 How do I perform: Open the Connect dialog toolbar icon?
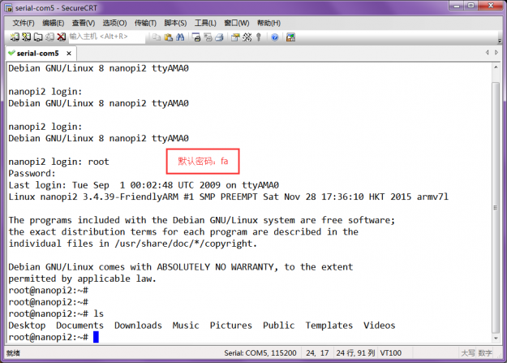[x=15, y=37]
